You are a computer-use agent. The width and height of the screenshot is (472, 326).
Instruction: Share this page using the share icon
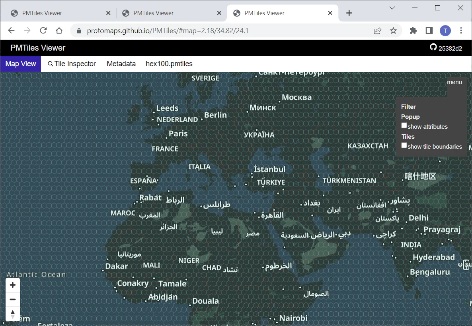coord(377,30)
